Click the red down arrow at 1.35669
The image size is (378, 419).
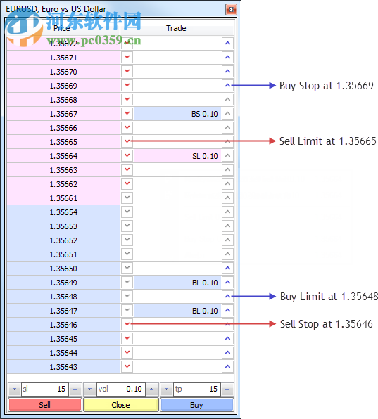point(127,86)
